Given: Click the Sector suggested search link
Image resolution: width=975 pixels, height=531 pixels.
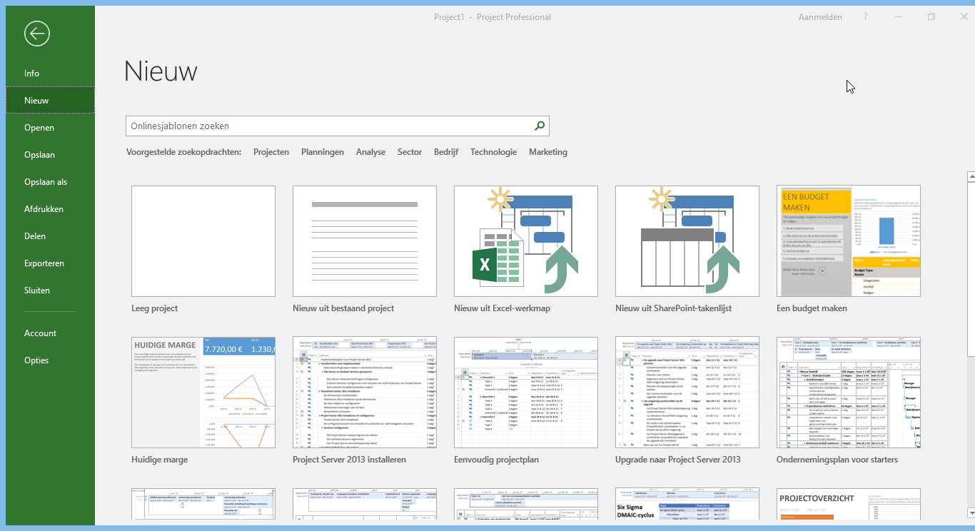Looking at the screenshot, I should click(x=410, y=152).
